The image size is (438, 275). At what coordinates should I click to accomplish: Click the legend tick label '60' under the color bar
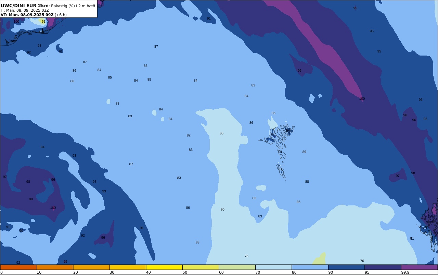pos(221,272)
